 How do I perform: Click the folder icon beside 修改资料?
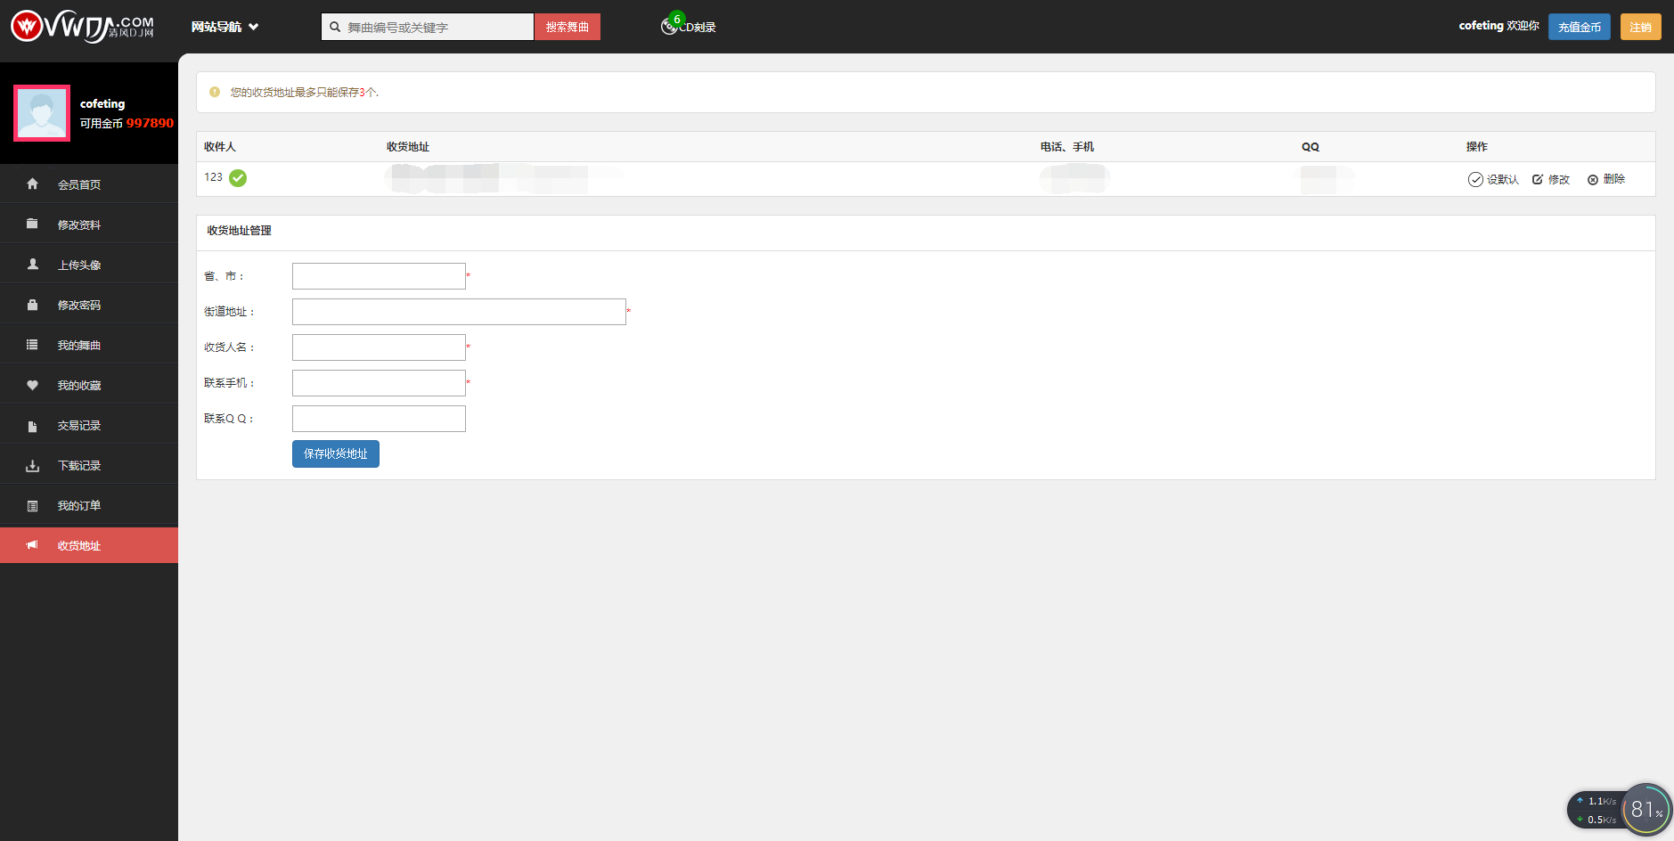pos(32,224)
